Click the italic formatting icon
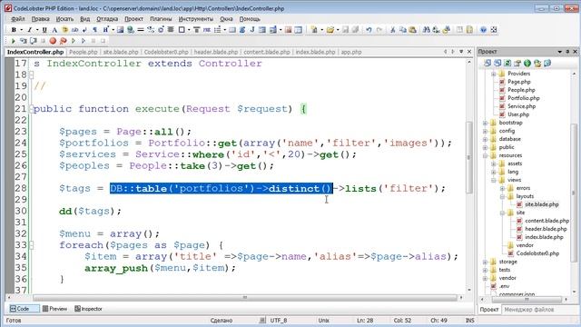Viewport: 581px width, 327px height. coord(30,30)
